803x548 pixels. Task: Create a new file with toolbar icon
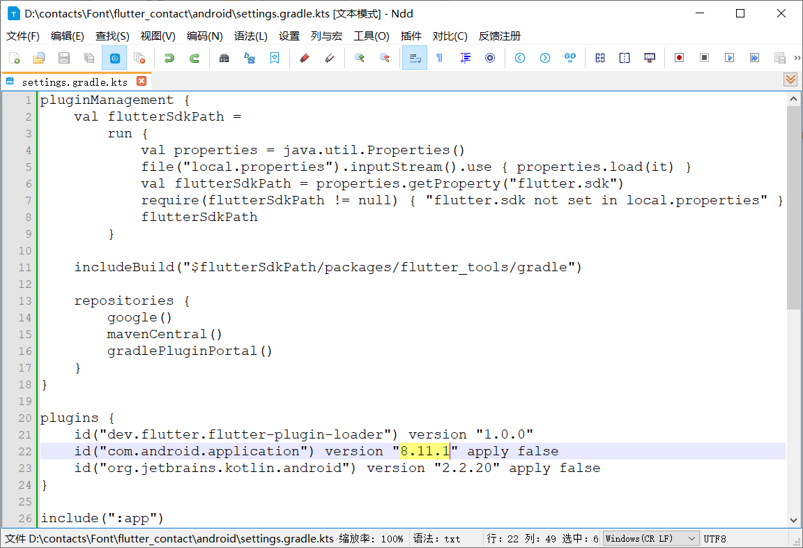(15, 58)
